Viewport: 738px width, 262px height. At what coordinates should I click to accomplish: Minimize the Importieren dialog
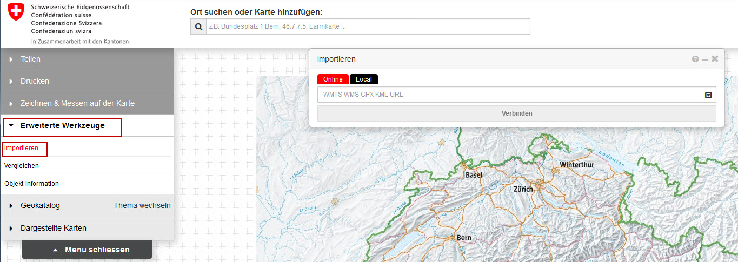pos(705,59)
